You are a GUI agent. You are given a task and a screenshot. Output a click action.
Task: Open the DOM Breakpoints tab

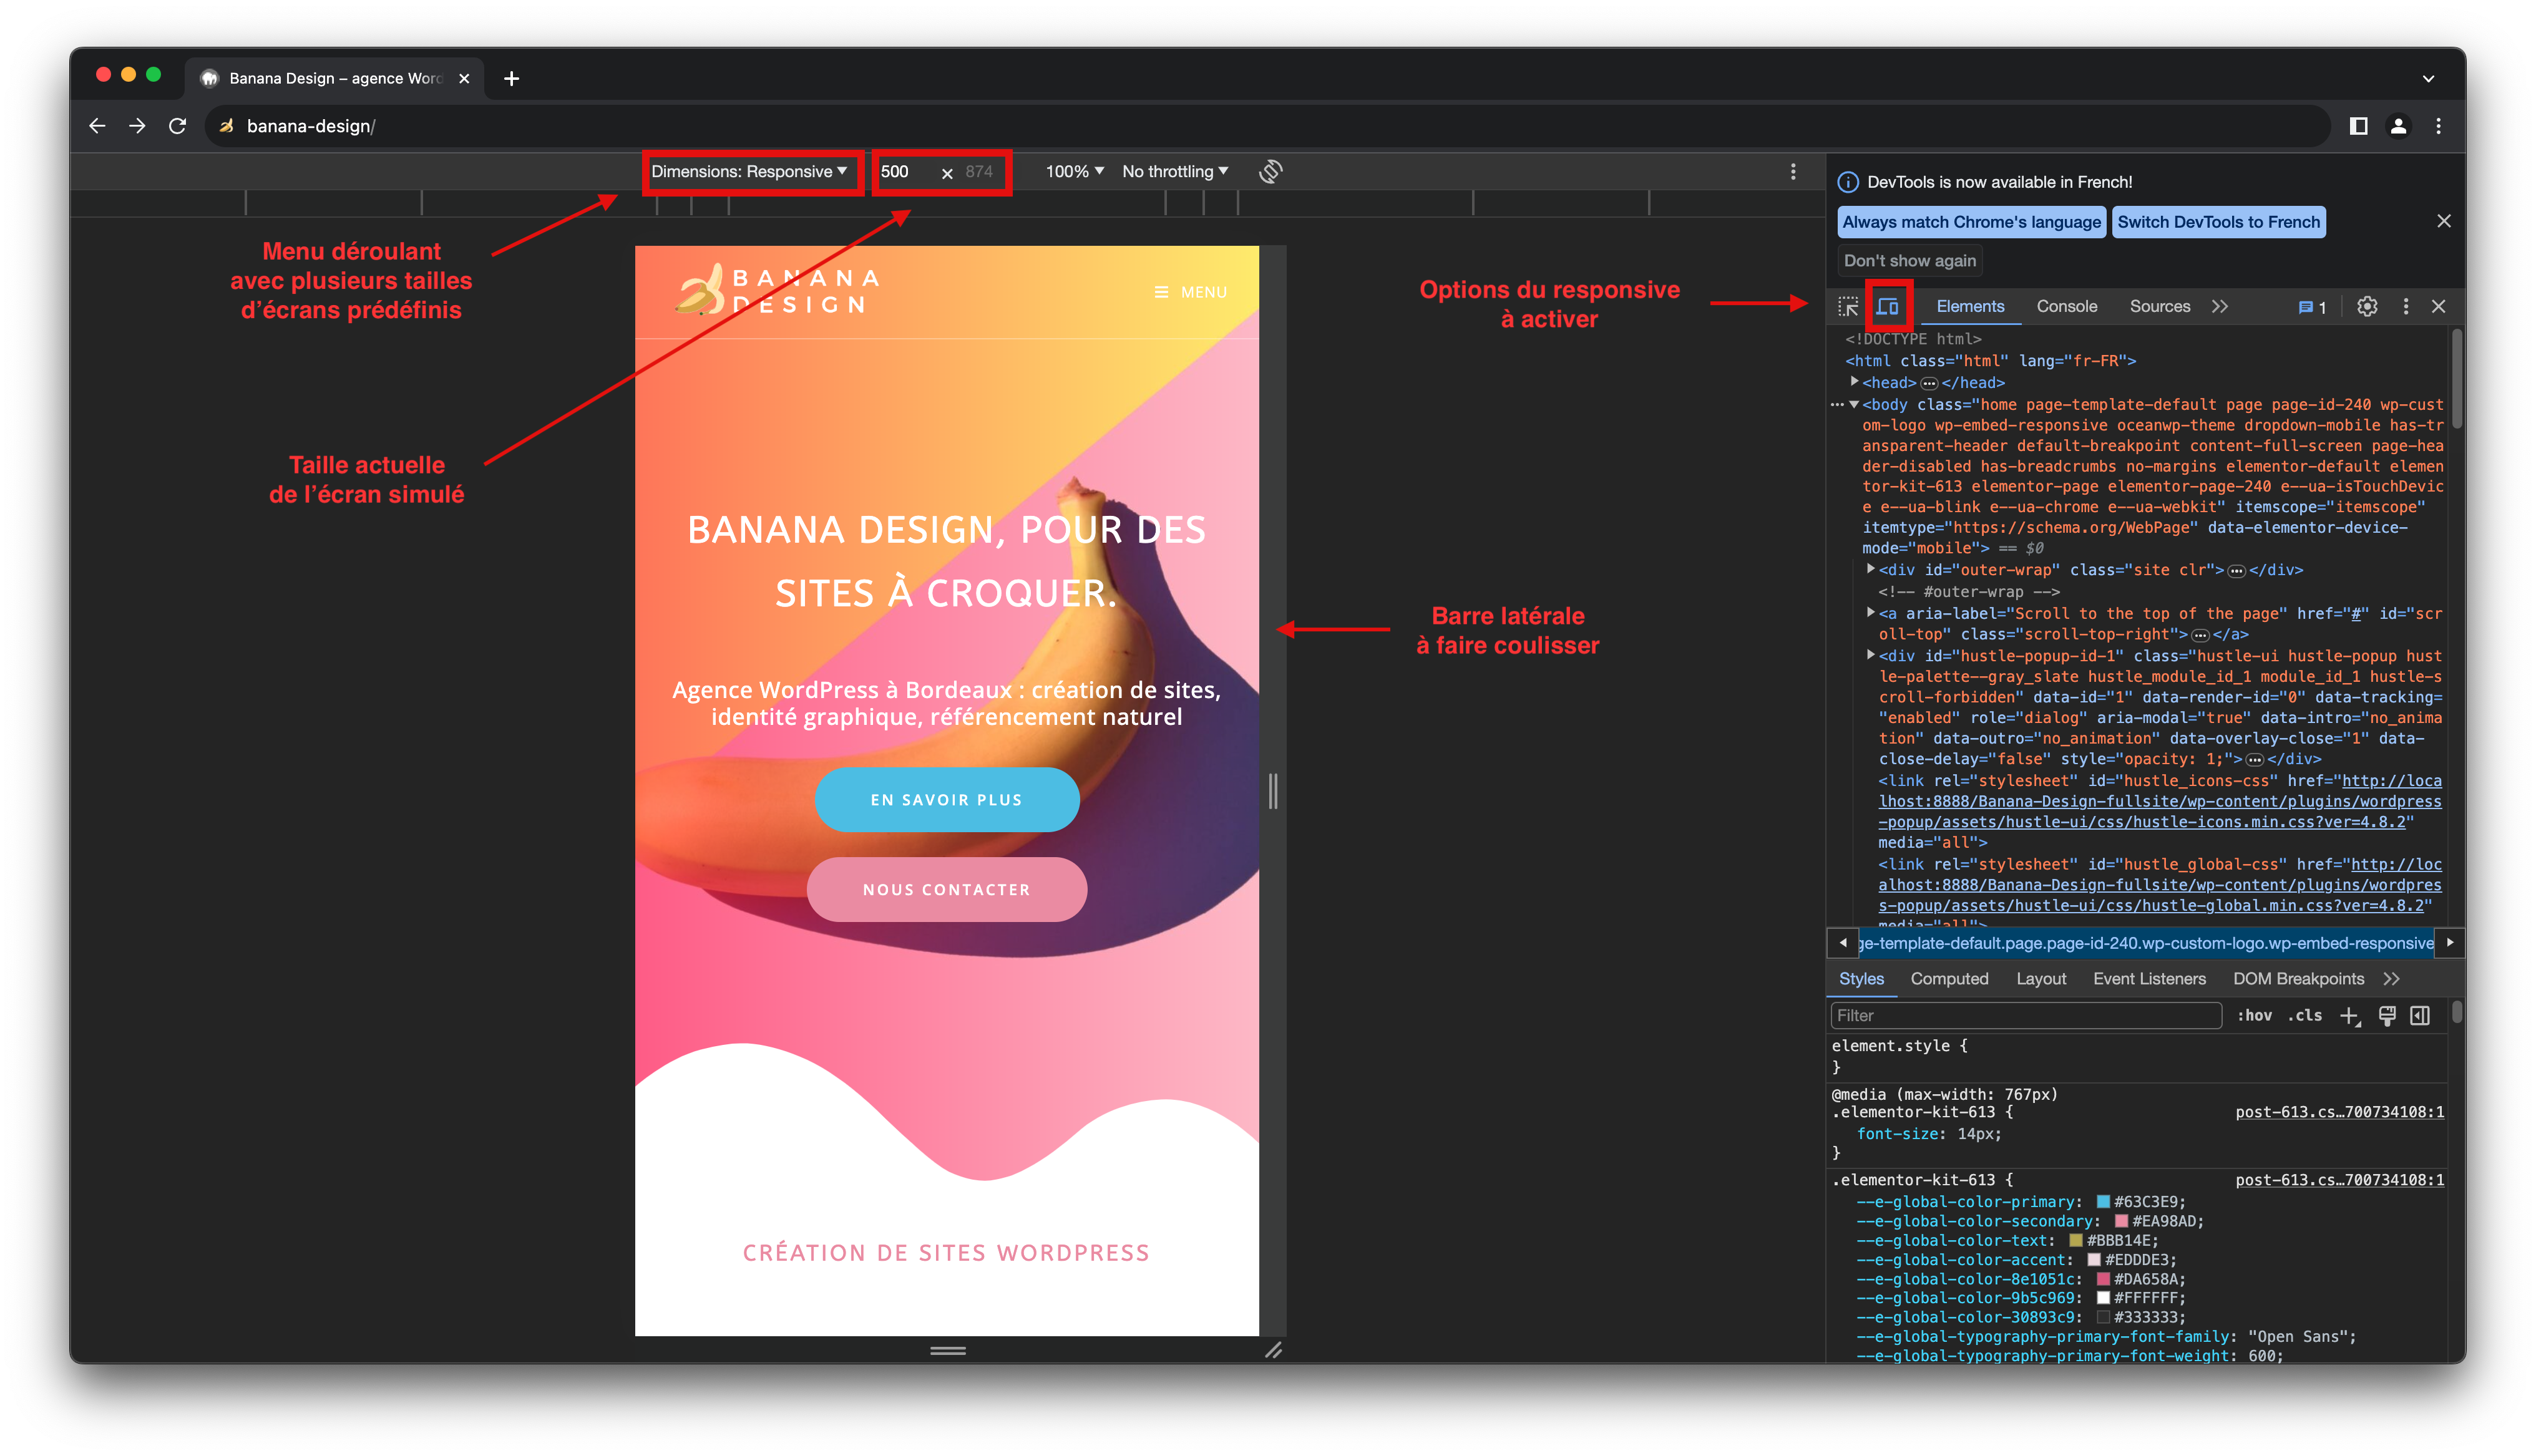[2298, 979]
